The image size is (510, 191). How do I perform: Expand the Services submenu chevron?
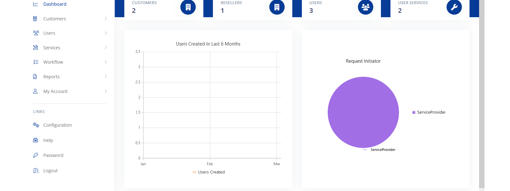click(x=106, y=47)
